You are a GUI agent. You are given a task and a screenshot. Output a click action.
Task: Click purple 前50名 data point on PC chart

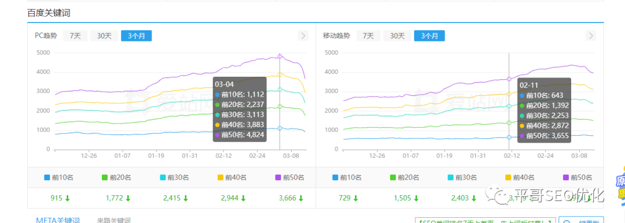click(280, 57)
